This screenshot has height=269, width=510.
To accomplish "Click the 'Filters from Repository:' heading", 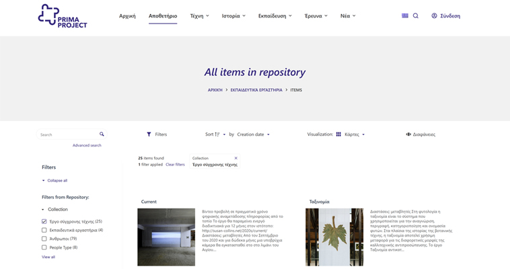I will pyautogui.click(x=65, y=197).
